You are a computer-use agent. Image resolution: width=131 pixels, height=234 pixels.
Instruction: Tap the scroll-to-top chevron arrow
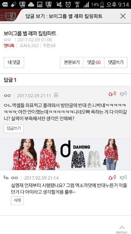122,228
